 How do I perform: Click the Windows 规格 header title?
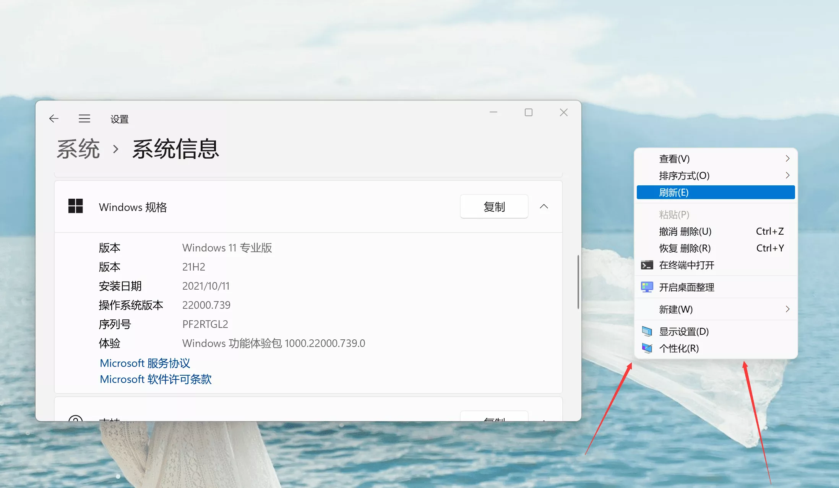coord(133,207)
